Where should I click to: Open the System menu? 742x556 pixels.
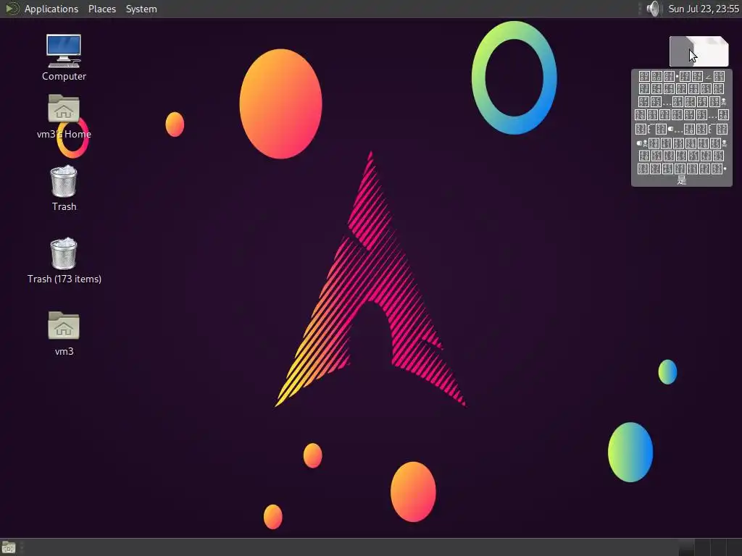[141, 9]
